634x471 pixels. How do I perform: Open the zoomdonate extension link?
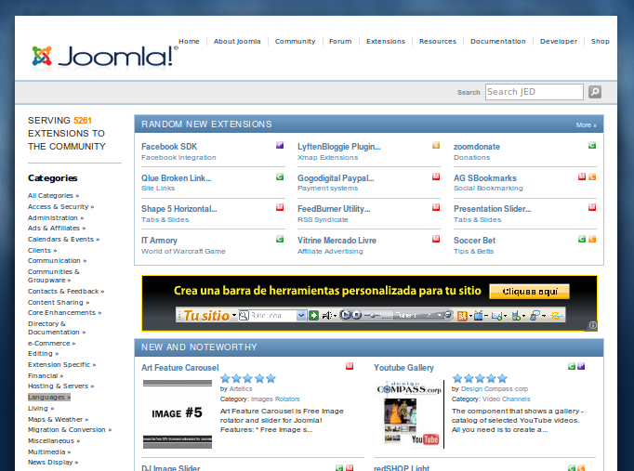[x=476, y=146]
